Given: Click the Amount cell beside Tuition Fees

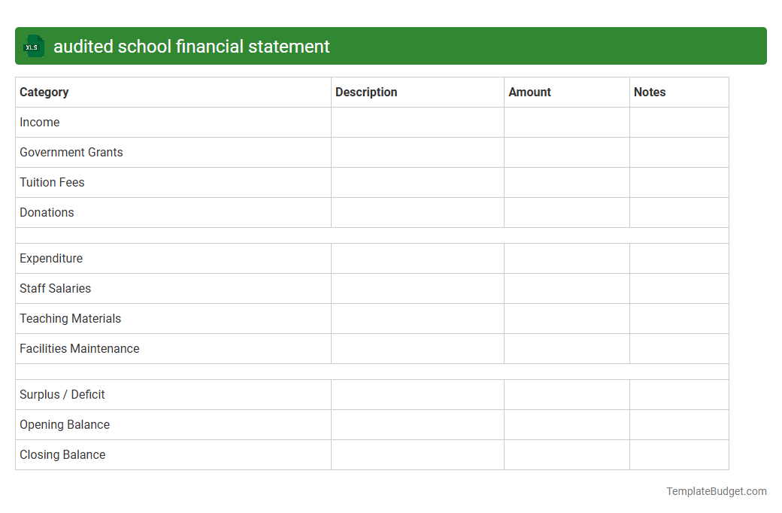Looking at the screenshot, I should (x=566, y=182).
